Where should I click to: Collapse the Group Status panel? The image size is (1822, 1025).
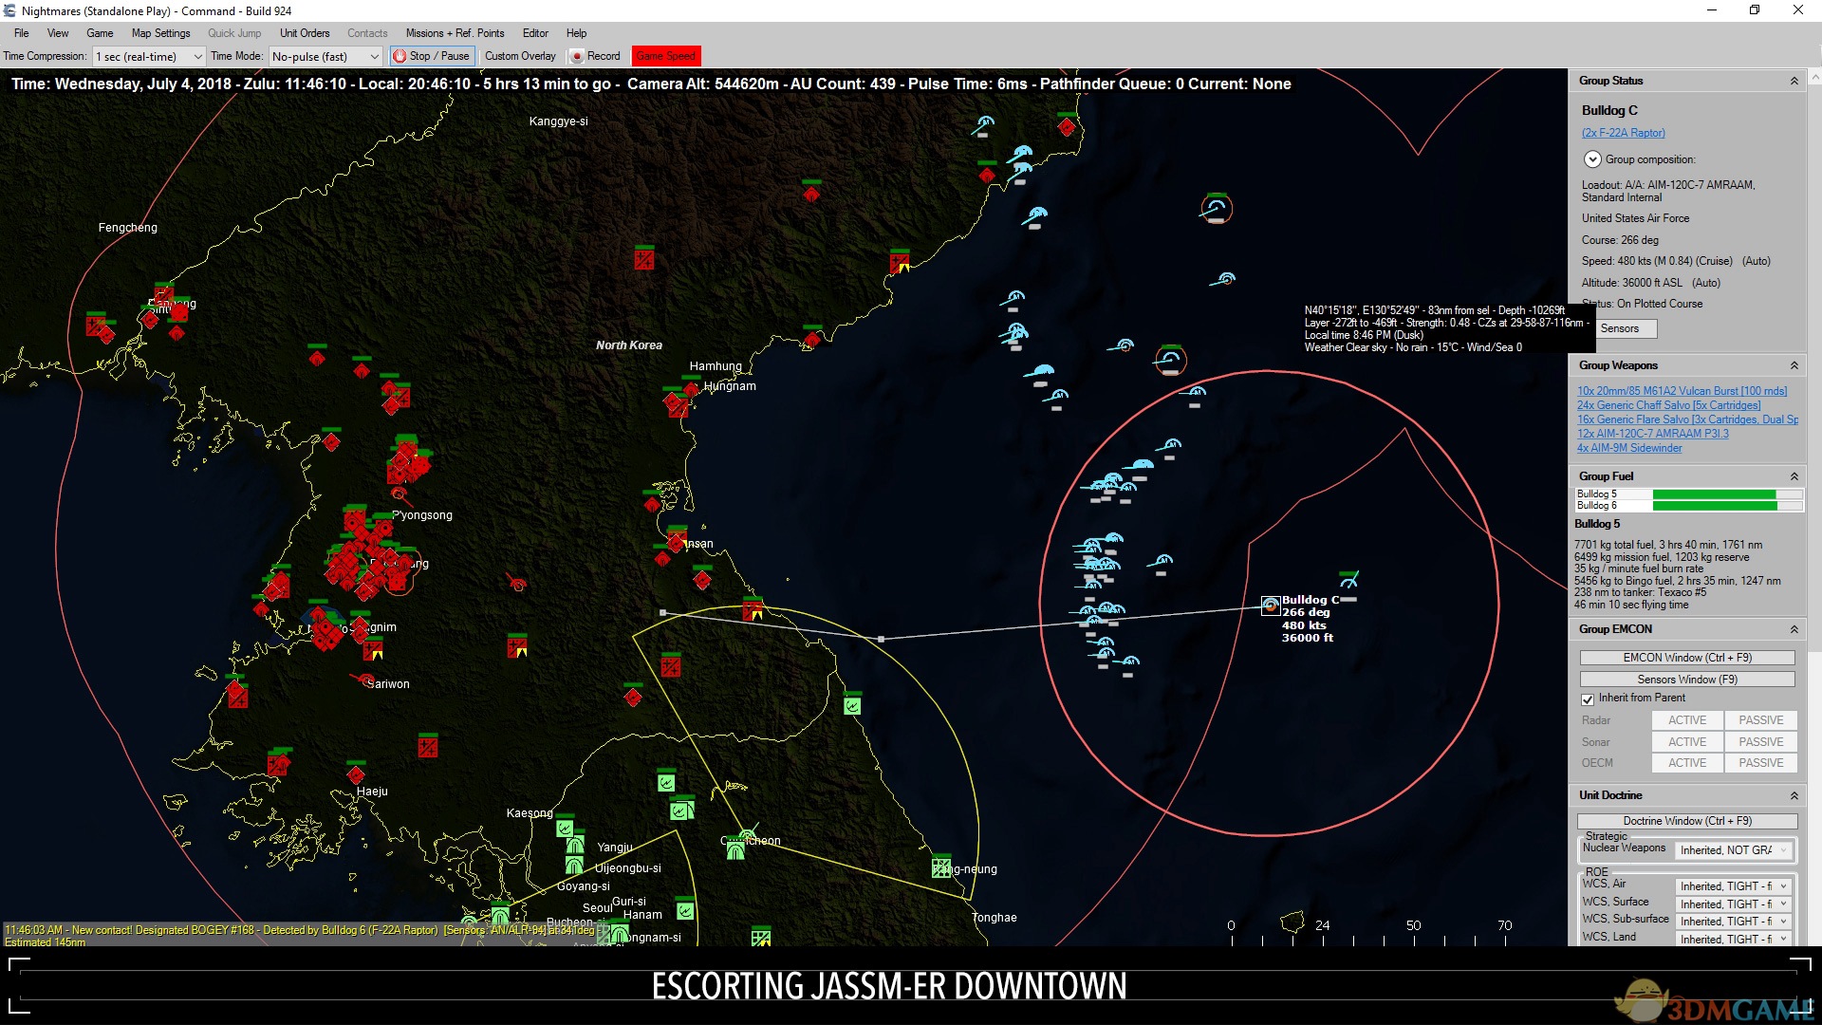1794,82
